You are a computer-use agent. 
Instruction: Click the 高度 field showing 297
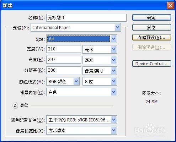[64, 60]
